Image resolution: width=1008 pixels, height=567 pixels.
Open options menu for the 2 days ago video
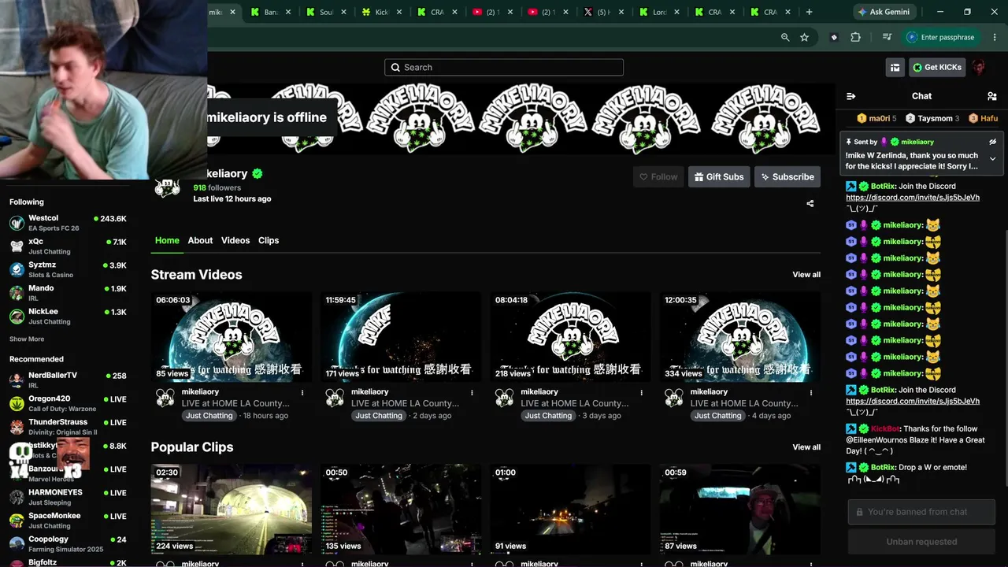click(x=472, y=392)
